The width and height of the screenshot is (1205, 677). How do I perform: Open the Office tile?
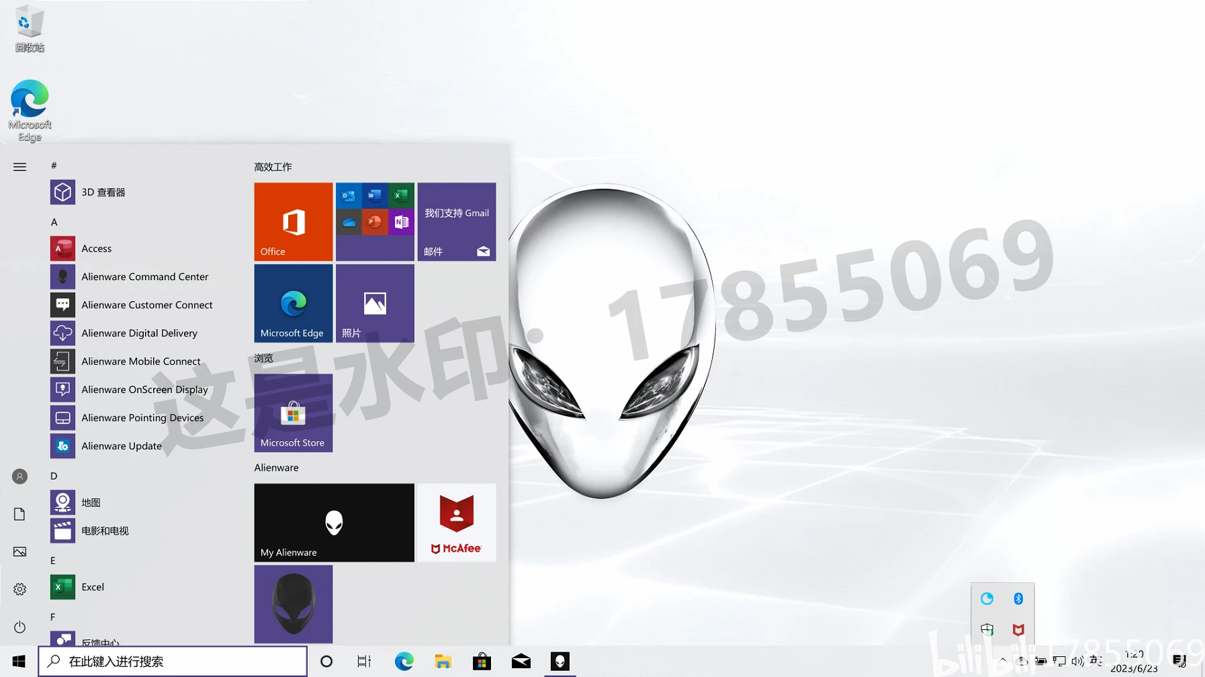pyautogui.click(x=294, y=222)
